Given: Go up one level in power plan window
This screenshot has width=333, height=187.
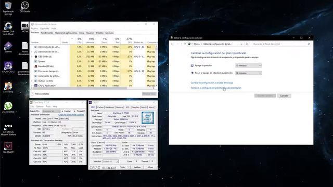Looking at the screenshot, I should [x=185, y=44].
